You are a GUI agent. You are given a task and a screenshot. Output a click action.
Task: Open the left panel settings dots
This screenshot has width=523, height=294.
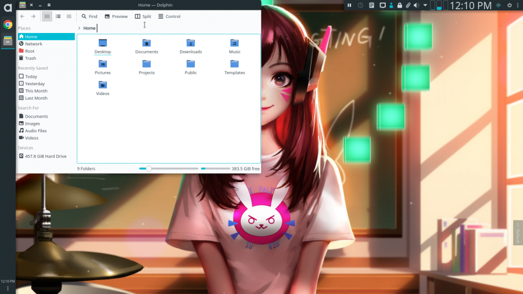click(x=8, y=289)
